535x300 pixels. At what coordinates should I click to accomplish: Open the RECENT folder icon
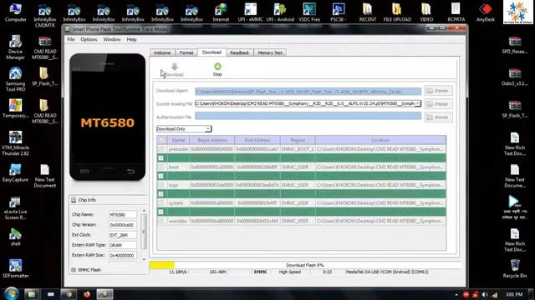coord(368,12)
